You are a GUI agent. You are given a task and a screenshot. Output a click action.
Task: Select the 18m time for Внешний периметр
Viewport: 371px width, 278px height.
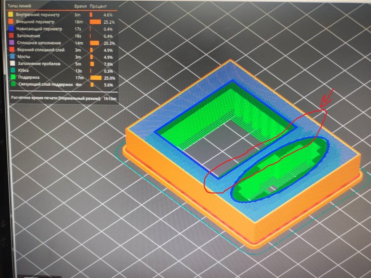[79, 22]
